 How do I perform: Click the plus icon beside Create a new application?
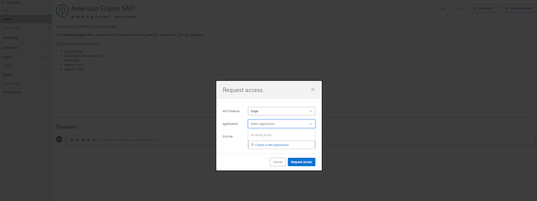click(253, 145)
